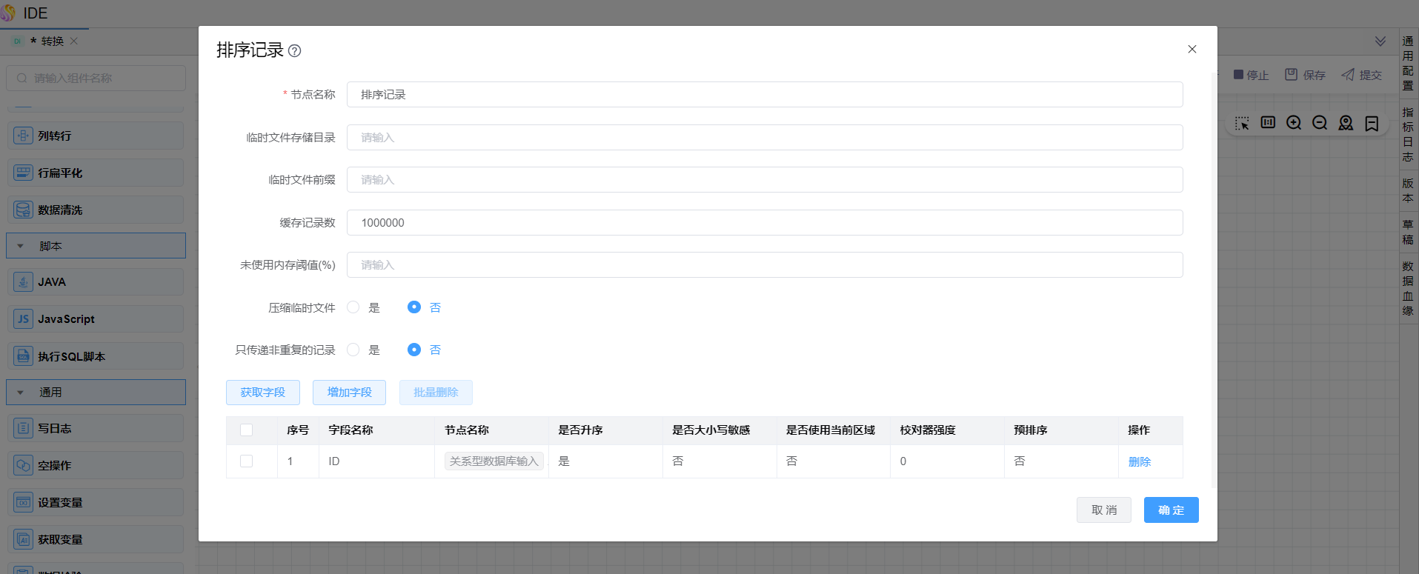This screenshot has height=574, width=1419.
Task: Click the zoom in magnifier icon
Action: click(1294, 123)
